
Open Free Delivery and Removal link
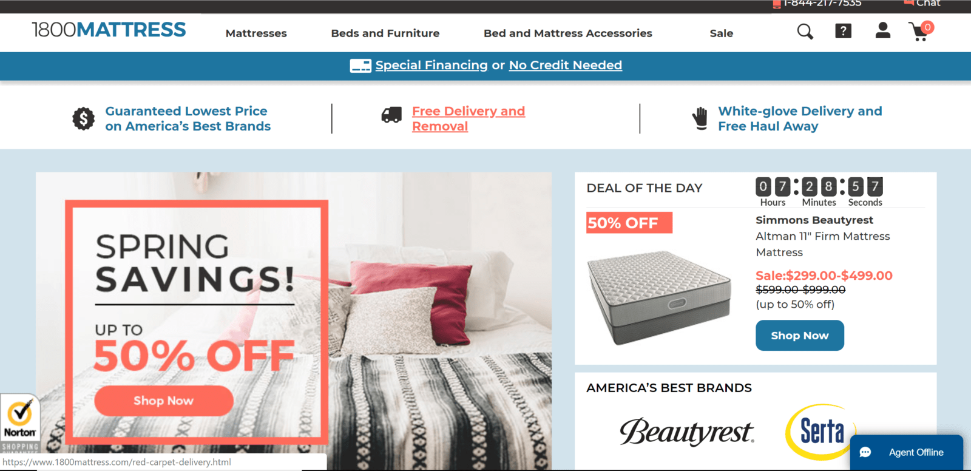tap(469, 118)
